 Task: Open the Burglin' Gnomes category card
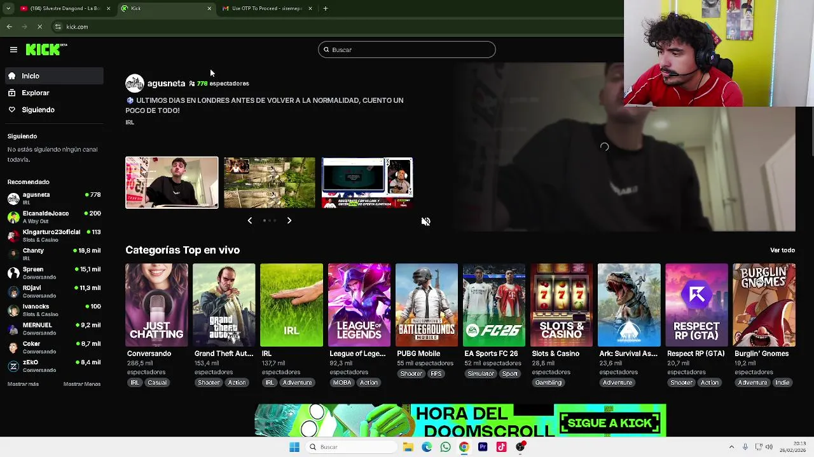764,305
